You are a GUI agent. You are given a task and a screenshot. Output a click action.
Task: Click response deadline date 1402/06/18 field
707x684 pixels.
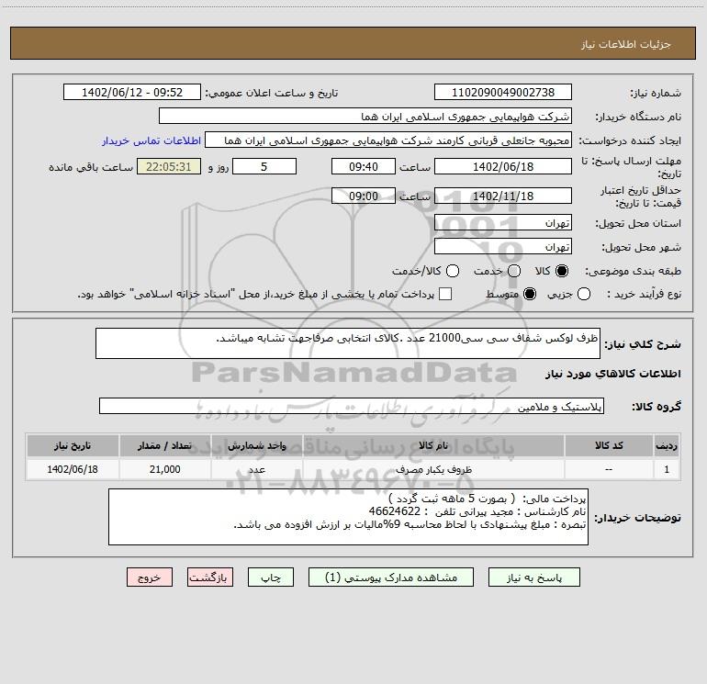[x=503, y=166]
